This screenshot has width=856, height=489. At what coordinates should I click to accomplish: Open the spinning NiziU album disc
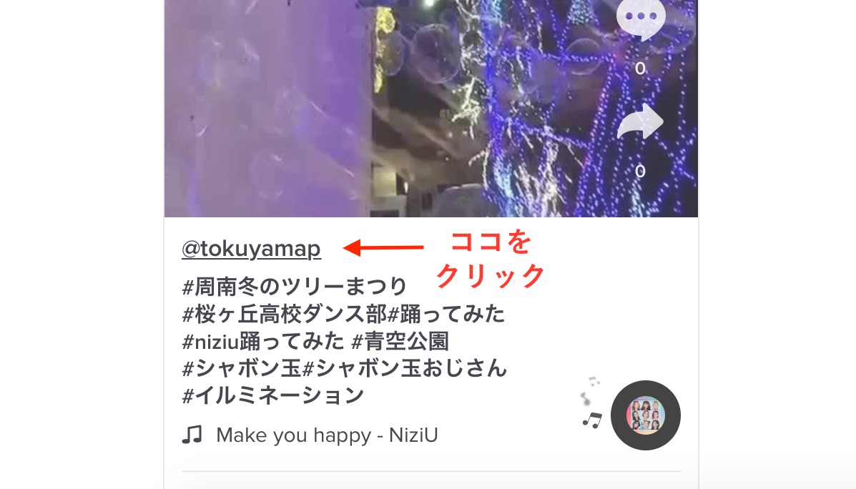click(x=645, y=415)
